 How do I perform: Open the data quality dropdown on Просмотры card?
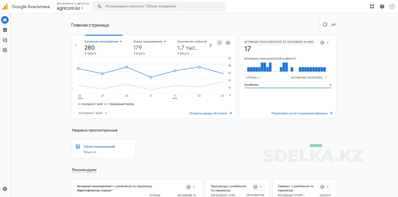258,187
